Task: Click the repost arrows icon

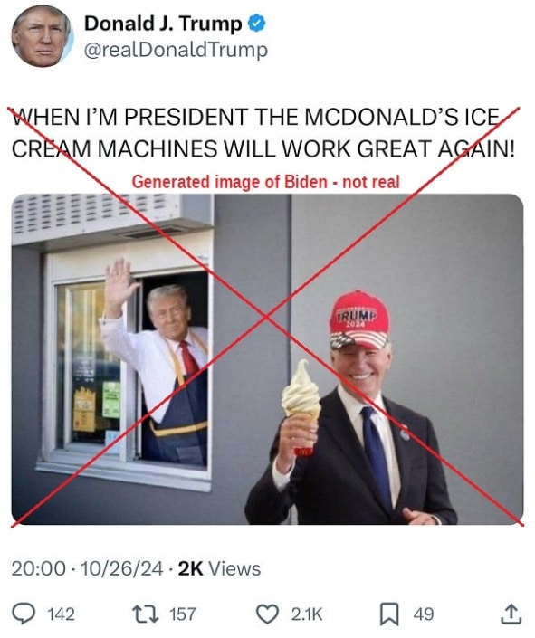Action: pos(146,614)
